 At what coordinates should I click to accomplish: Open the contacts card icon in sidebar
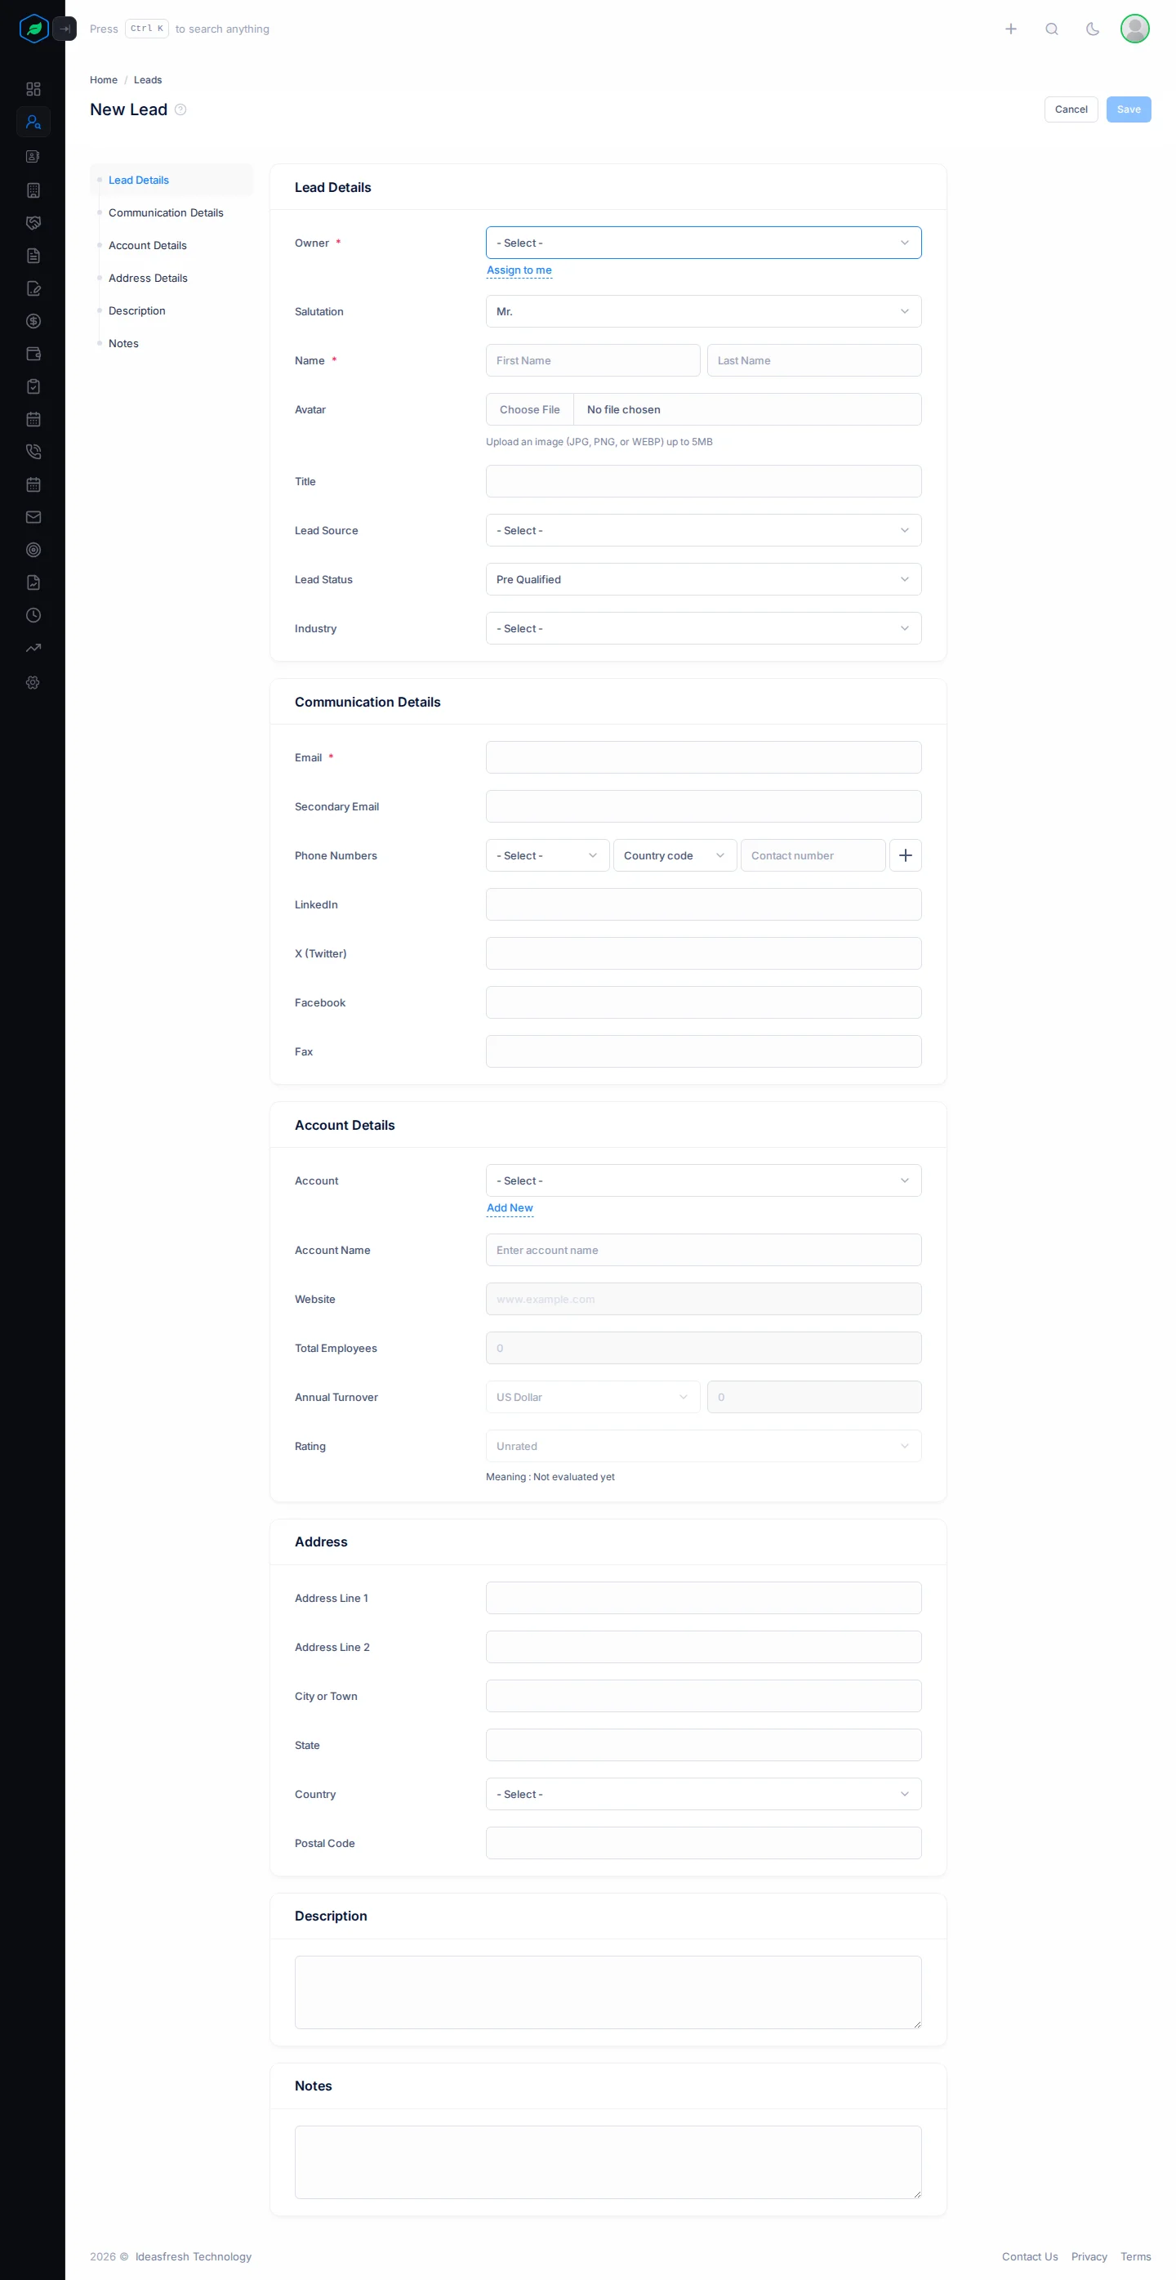point(33,157)
